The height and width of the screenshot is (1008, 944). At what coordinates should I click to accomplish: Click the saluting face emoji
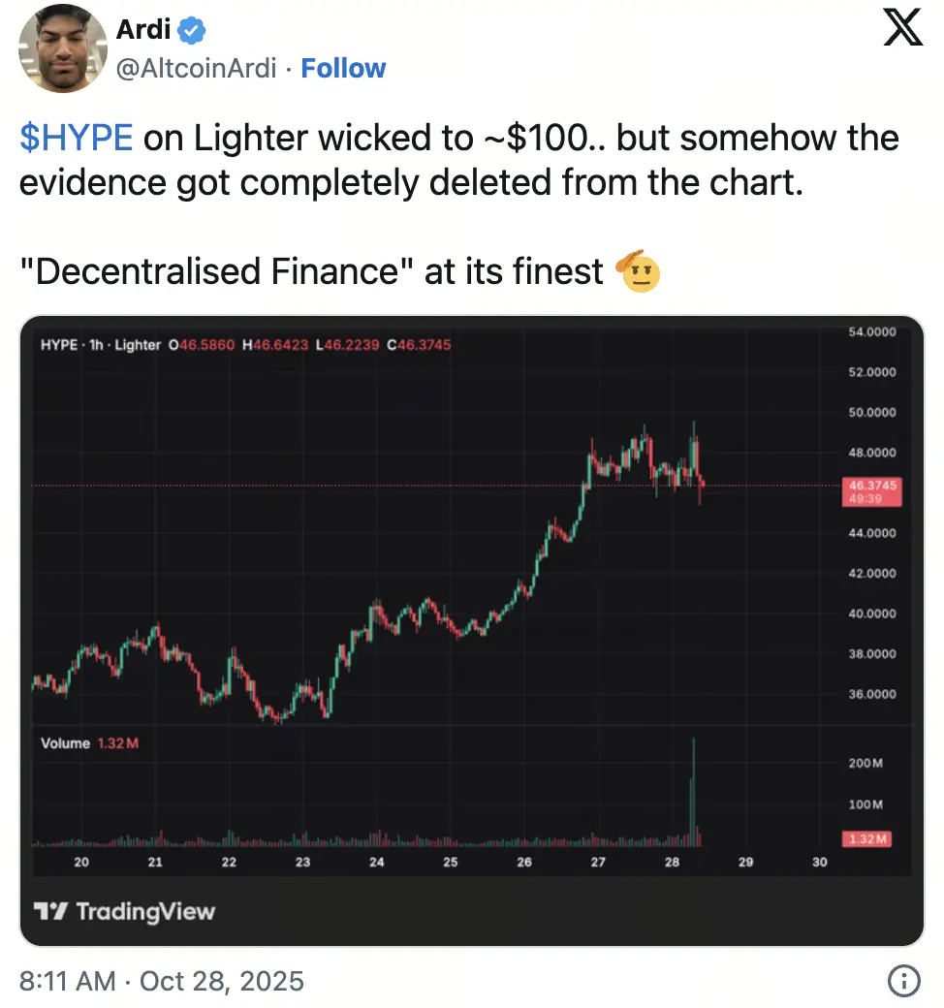coord(639,271)
